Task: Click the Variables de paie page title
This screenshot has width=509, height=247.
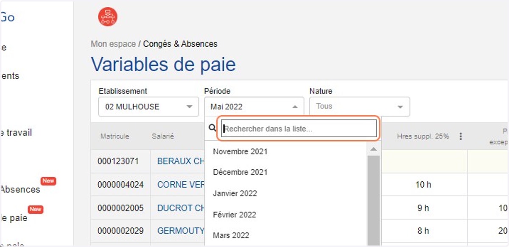Action: click(x=163, y=65)
